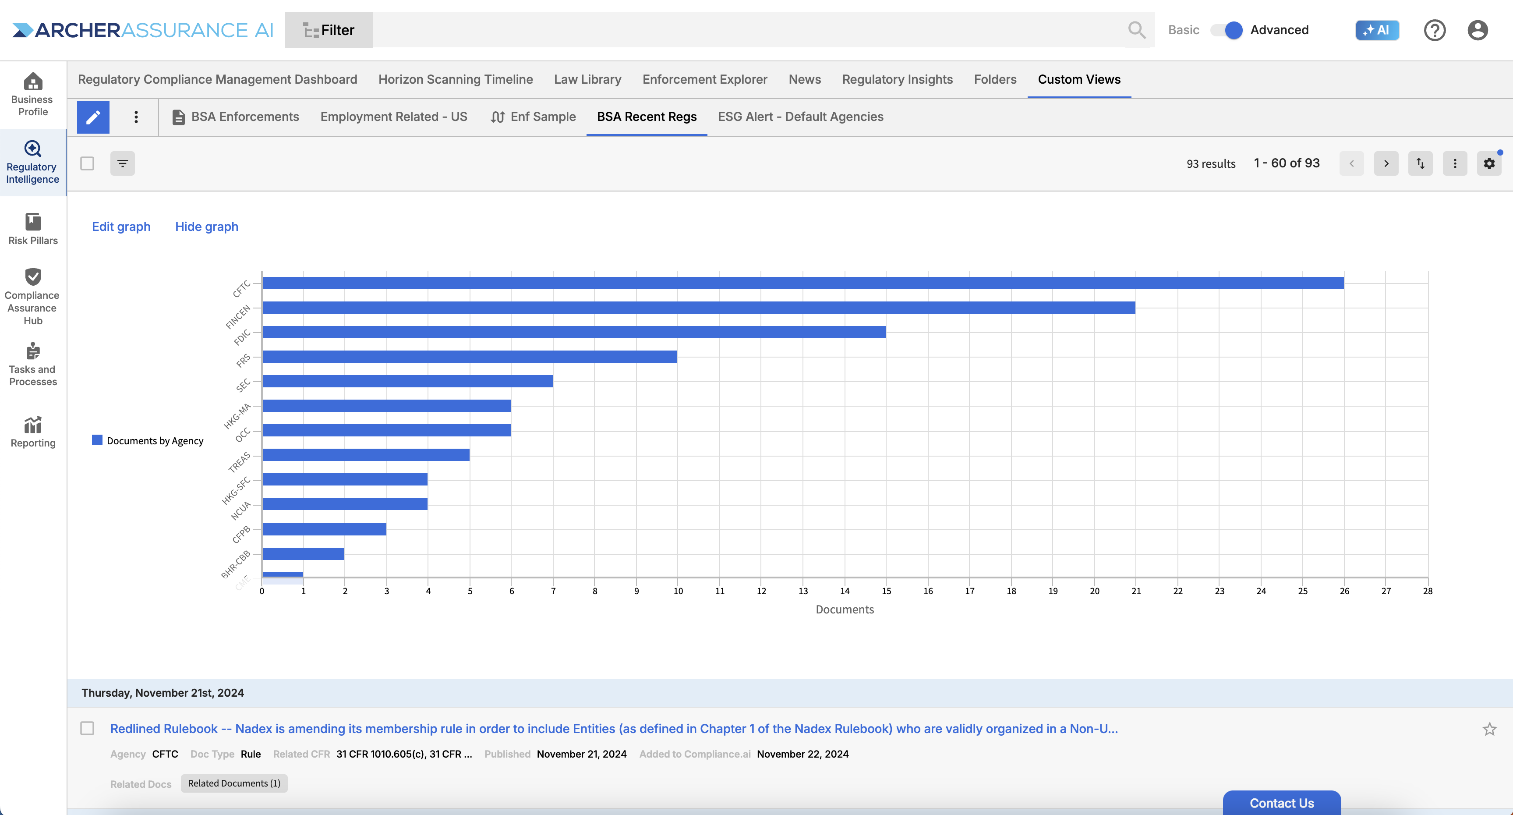Open Risk Pillars in sidebar

(33, 229)
